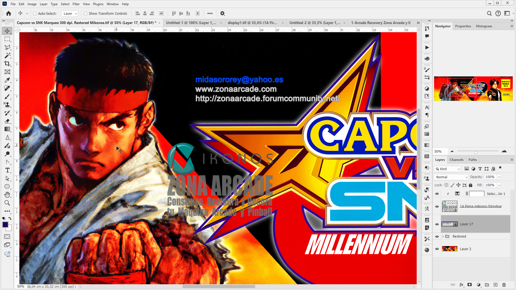This screenshot has width=516, height=290.
Task: Hide the 1A Firma mikonos fotoshop layer
Action: pos(437,206)
